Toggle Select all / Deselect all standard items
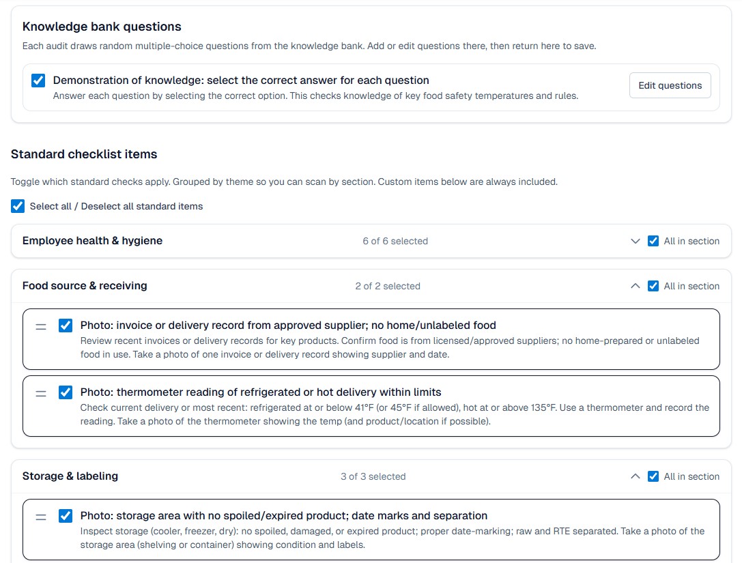Image resolution: width=742 pixels, height=563 pixels. [x=18, y=205]
